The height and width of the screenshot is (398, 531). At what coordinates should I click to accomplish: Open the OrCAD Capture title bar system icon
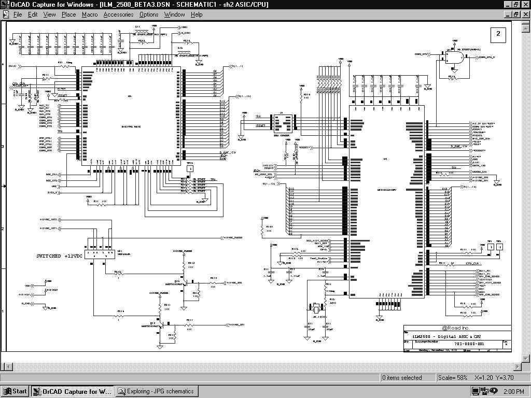coord(5,4)
